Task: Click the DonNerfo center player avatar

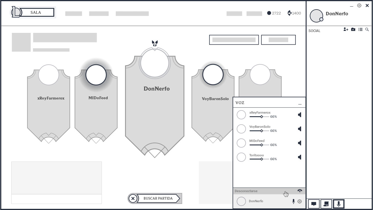Action: (155, 63)
